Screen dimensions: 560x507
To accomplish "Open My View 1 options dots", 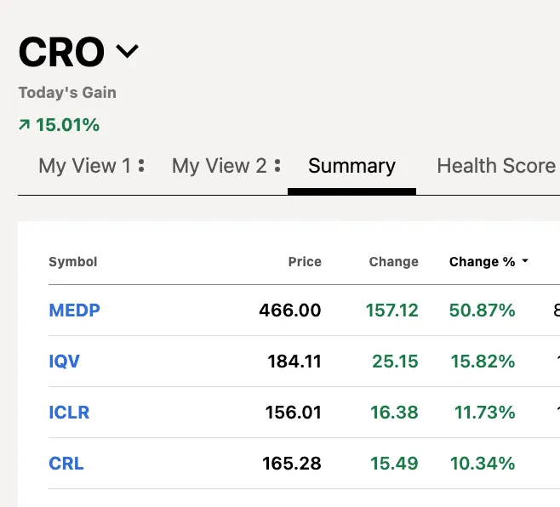I will pos(141,166).
